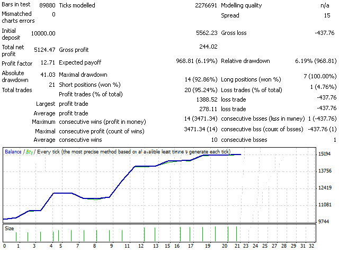The image size is (339, 254).
Task: Click the 12419 y-axis gridline label
Action: tap(325, 188)
